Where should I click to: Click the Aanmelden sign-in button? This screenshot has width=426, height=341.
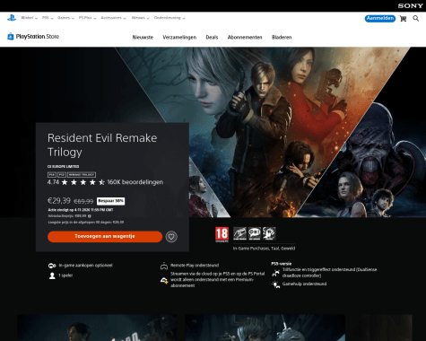[x=380, y=19]
